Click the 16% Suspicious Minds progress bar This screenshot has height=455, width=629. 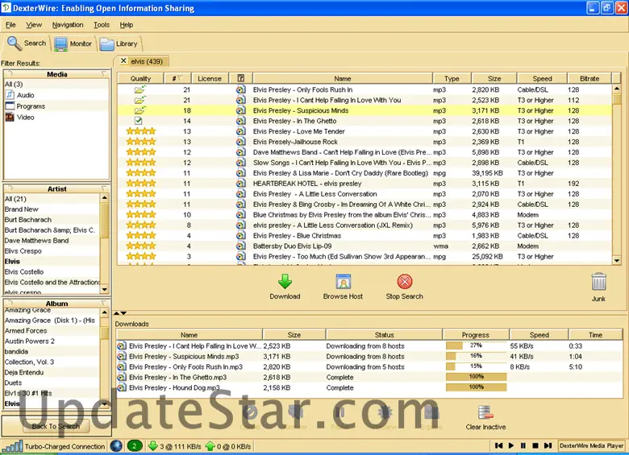pyautogui.click(x=476, y=356)
